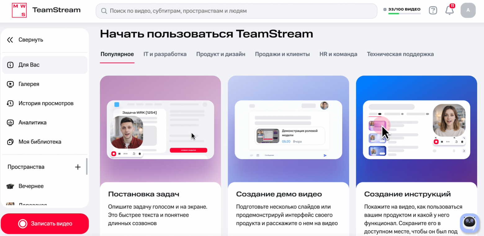Image resolution: width=484 pixels, height=236 pixels.
Task: Click the page heading Начать пользоваться TeamStream
Action: (206, 34)
